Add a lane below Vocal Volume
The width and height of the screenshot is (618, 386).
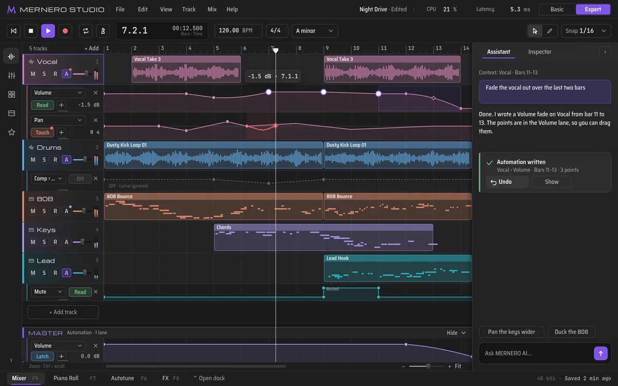point(61,105)
